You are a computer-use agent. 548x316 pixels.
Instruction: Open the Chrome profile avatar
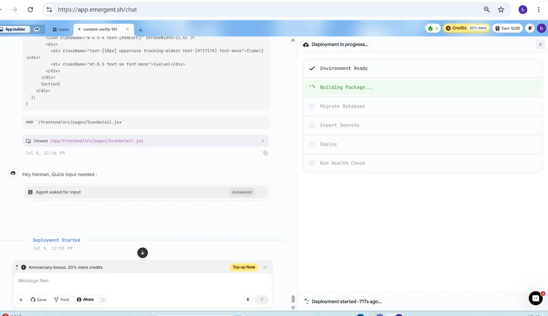coord(523,10)
